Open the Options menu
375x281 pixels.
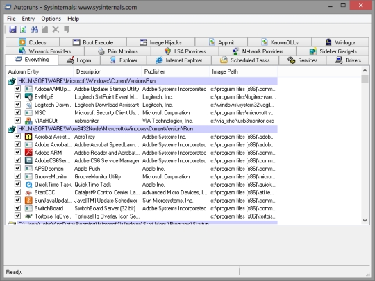(51, 19)
